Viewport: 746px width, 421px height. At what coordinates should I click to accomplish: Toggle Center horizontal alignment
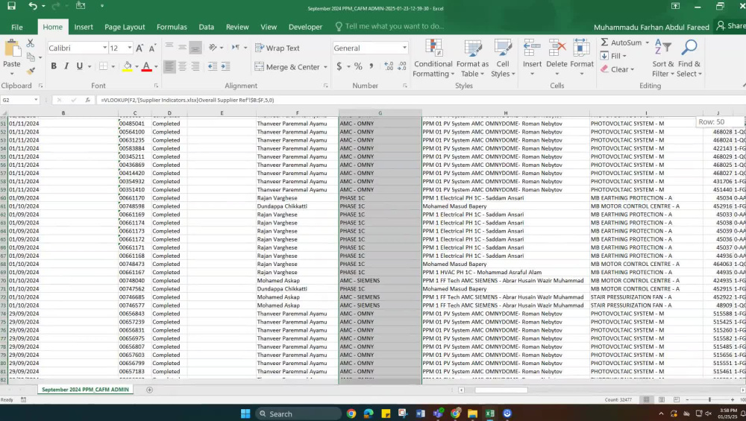click(182, 66)
